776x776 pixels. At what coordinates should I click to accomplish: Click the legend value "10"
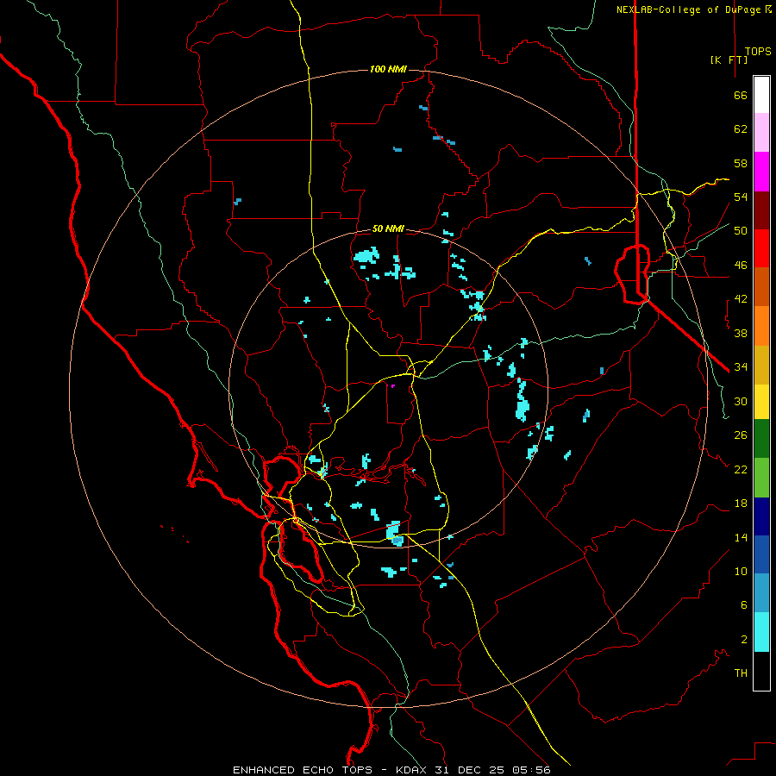point(741,571)
